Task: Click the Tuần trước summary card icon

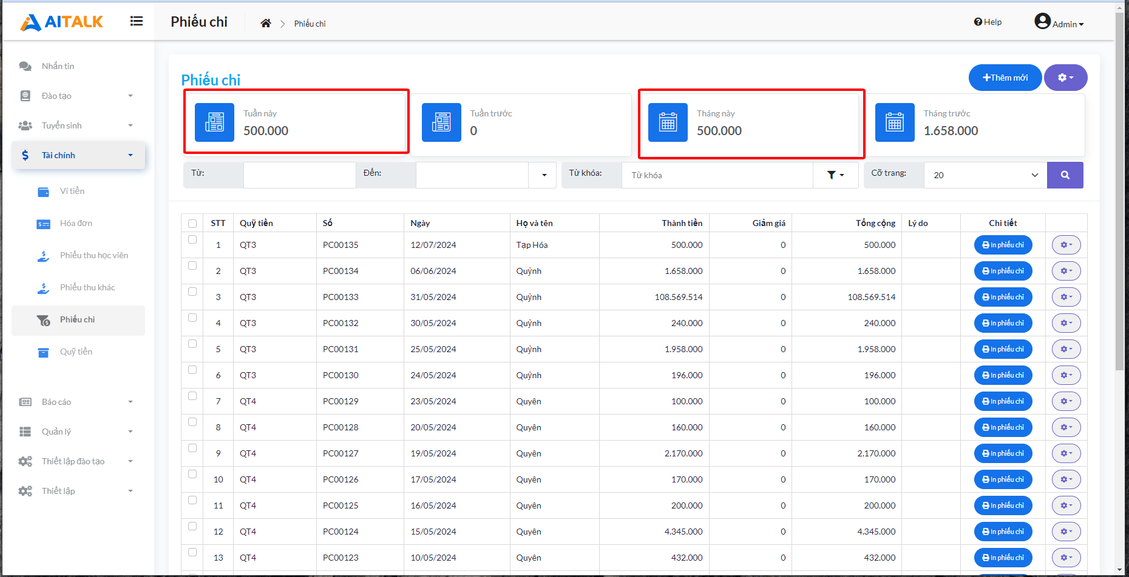Action: coord(441,122)
